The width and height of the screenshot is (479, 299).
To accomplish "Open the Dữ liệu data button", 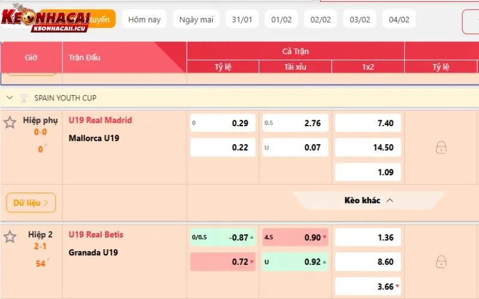I will click(31, 203).
